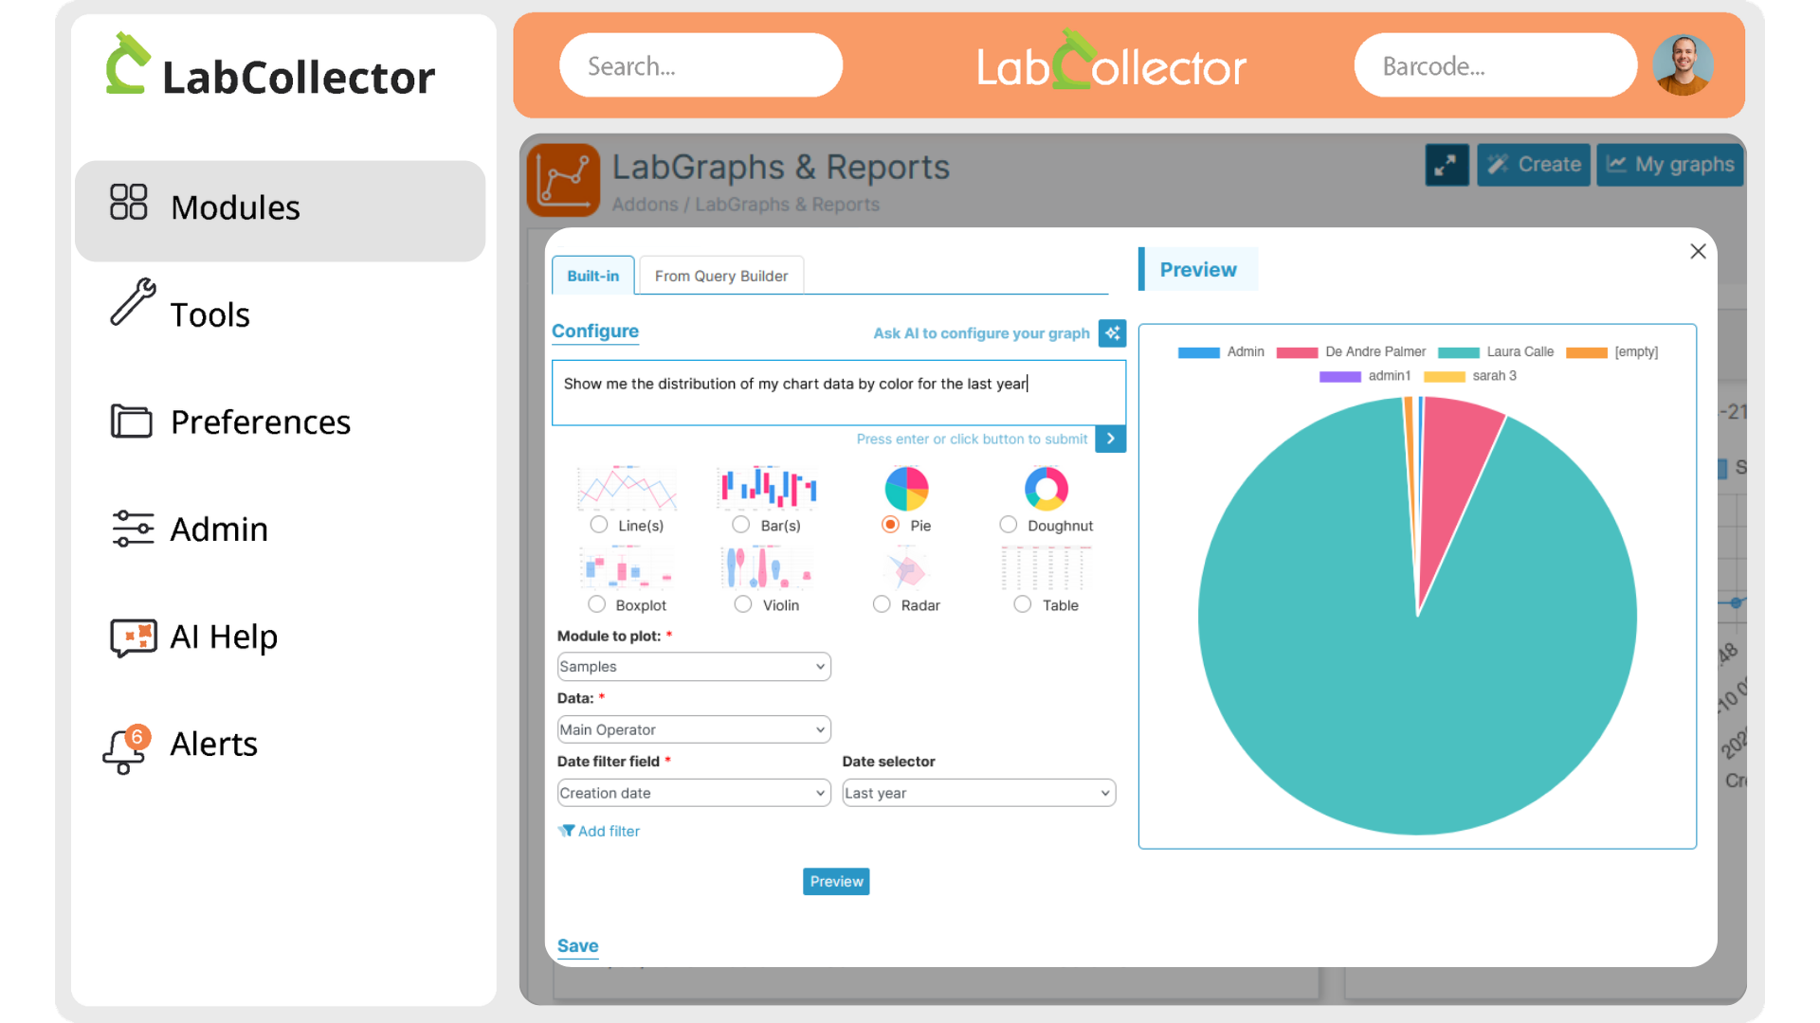Select the Boxplot radio button
Image resolution: width=1820 pixels, height=1023 pixels.
click(596, 604)
